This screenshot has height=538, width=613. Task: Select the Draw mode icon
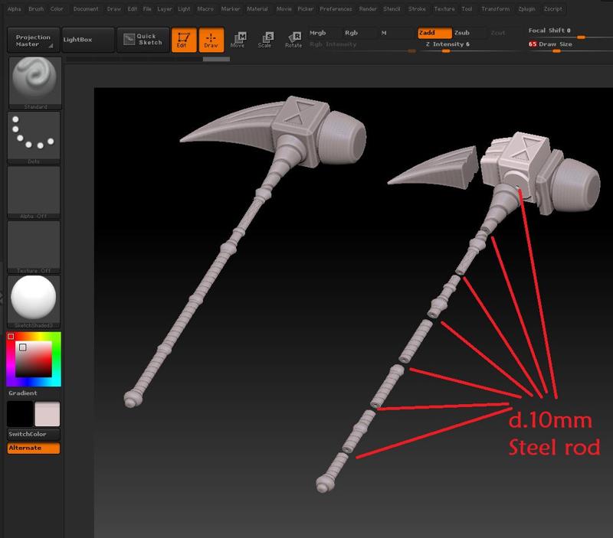(211, 40)
